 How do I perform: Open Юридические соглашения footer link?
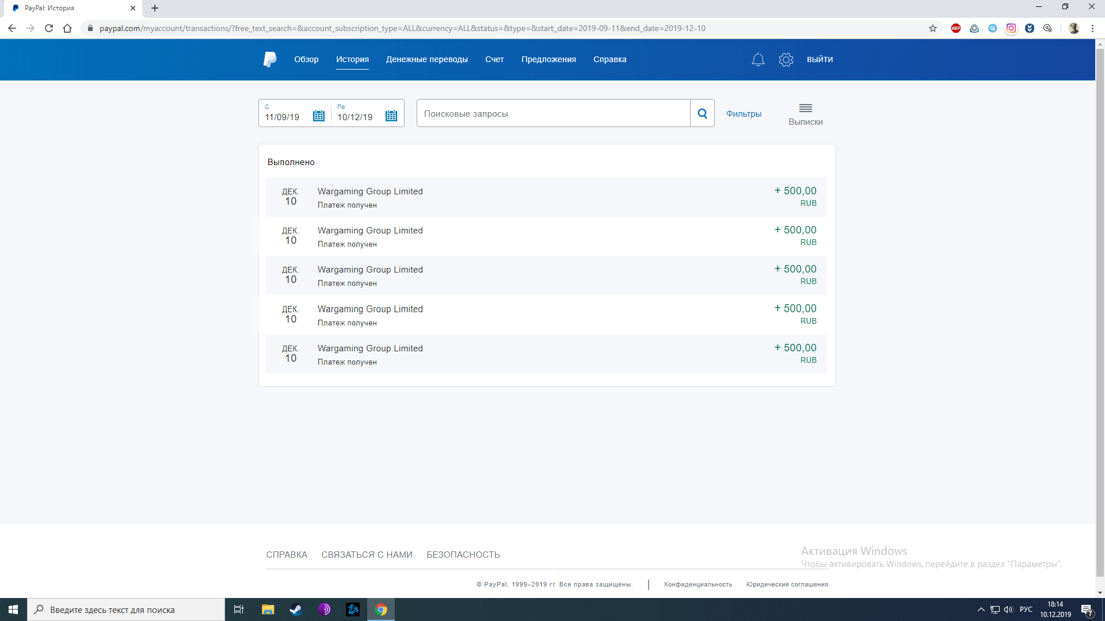point(787,584)
